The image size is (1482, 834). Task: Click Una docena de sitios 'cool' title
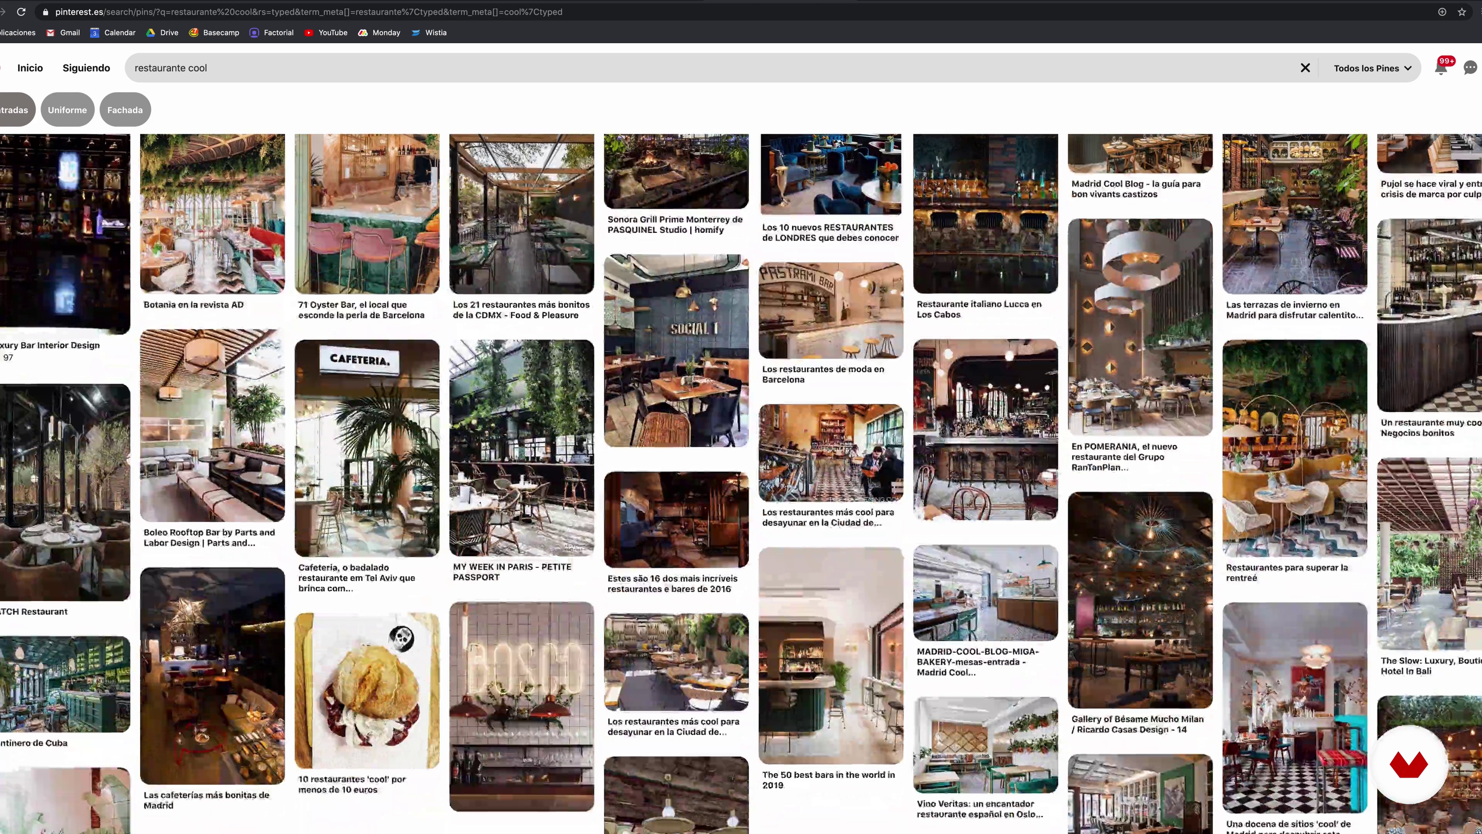1289,827
